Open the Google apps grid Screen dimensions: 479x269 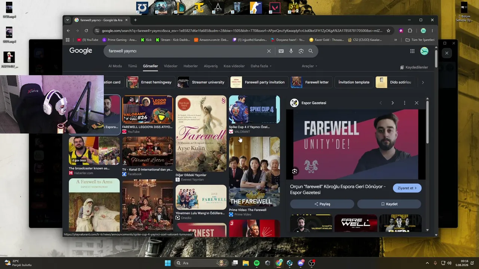[412, 51]
